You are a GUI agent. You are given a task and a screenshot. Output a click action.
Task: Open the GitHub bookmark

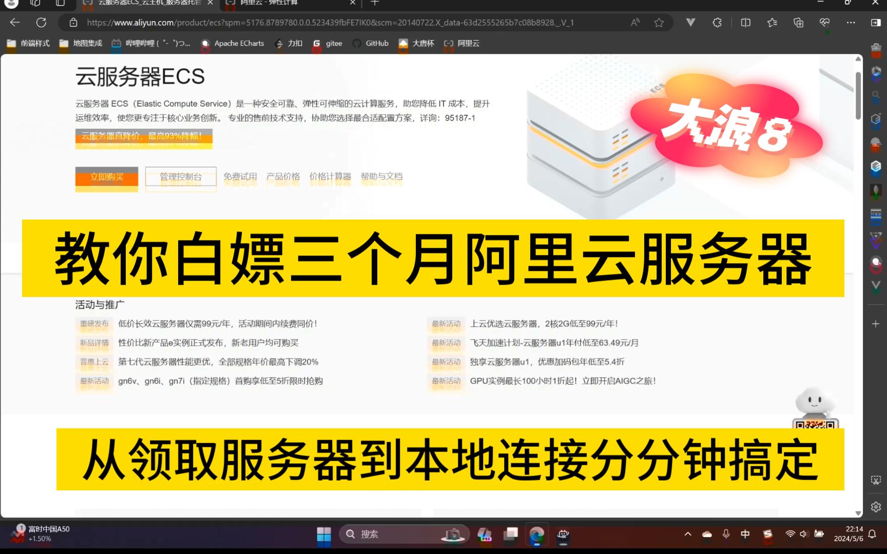point(371,44)
